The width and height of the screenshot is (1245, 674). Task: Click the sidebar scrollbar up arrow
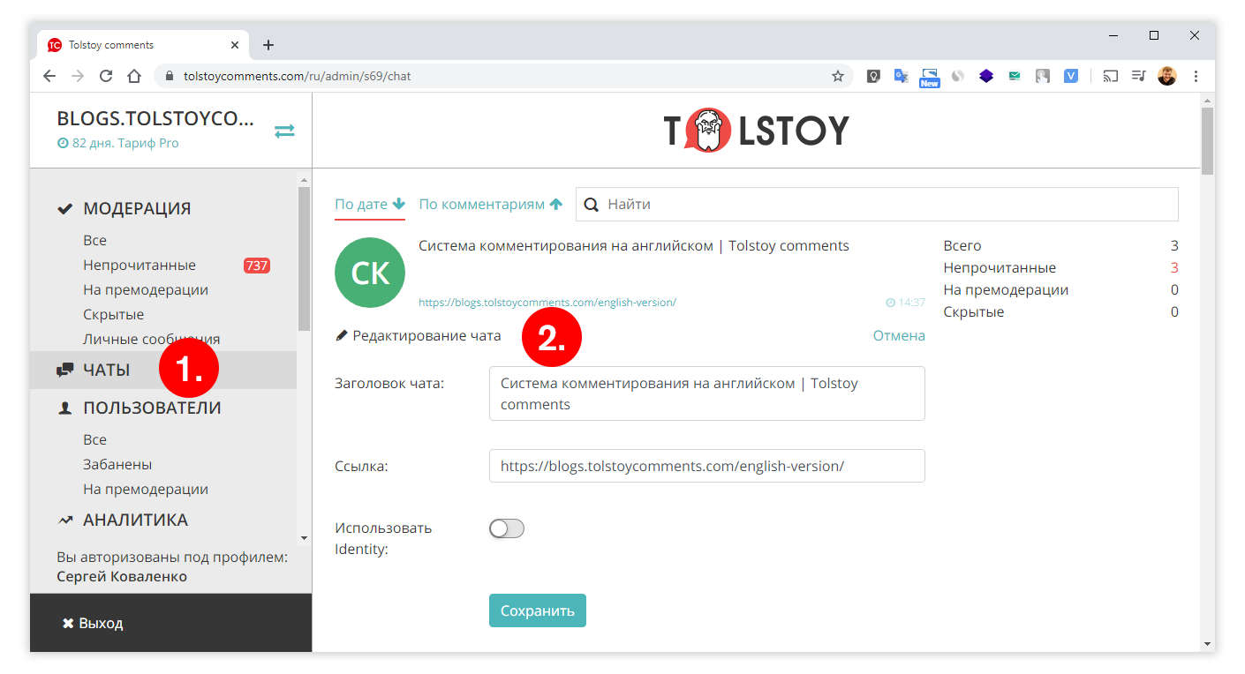point(304,180)
